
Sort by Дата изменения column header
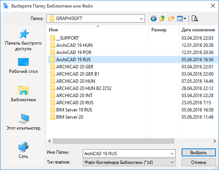point(198,30)
